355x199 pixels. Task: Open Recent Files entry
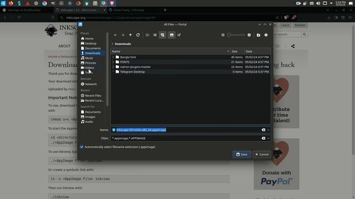click(91, 96)
